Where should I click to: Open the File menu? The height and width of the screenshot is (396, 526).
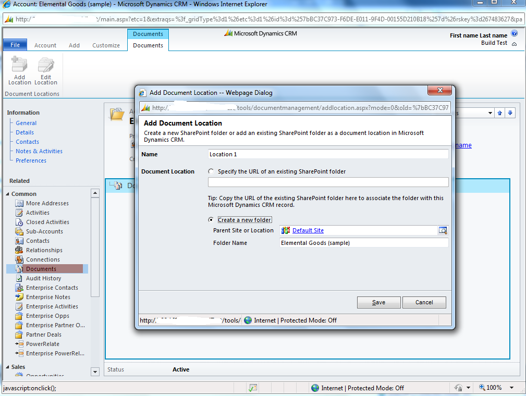[15, 44]
